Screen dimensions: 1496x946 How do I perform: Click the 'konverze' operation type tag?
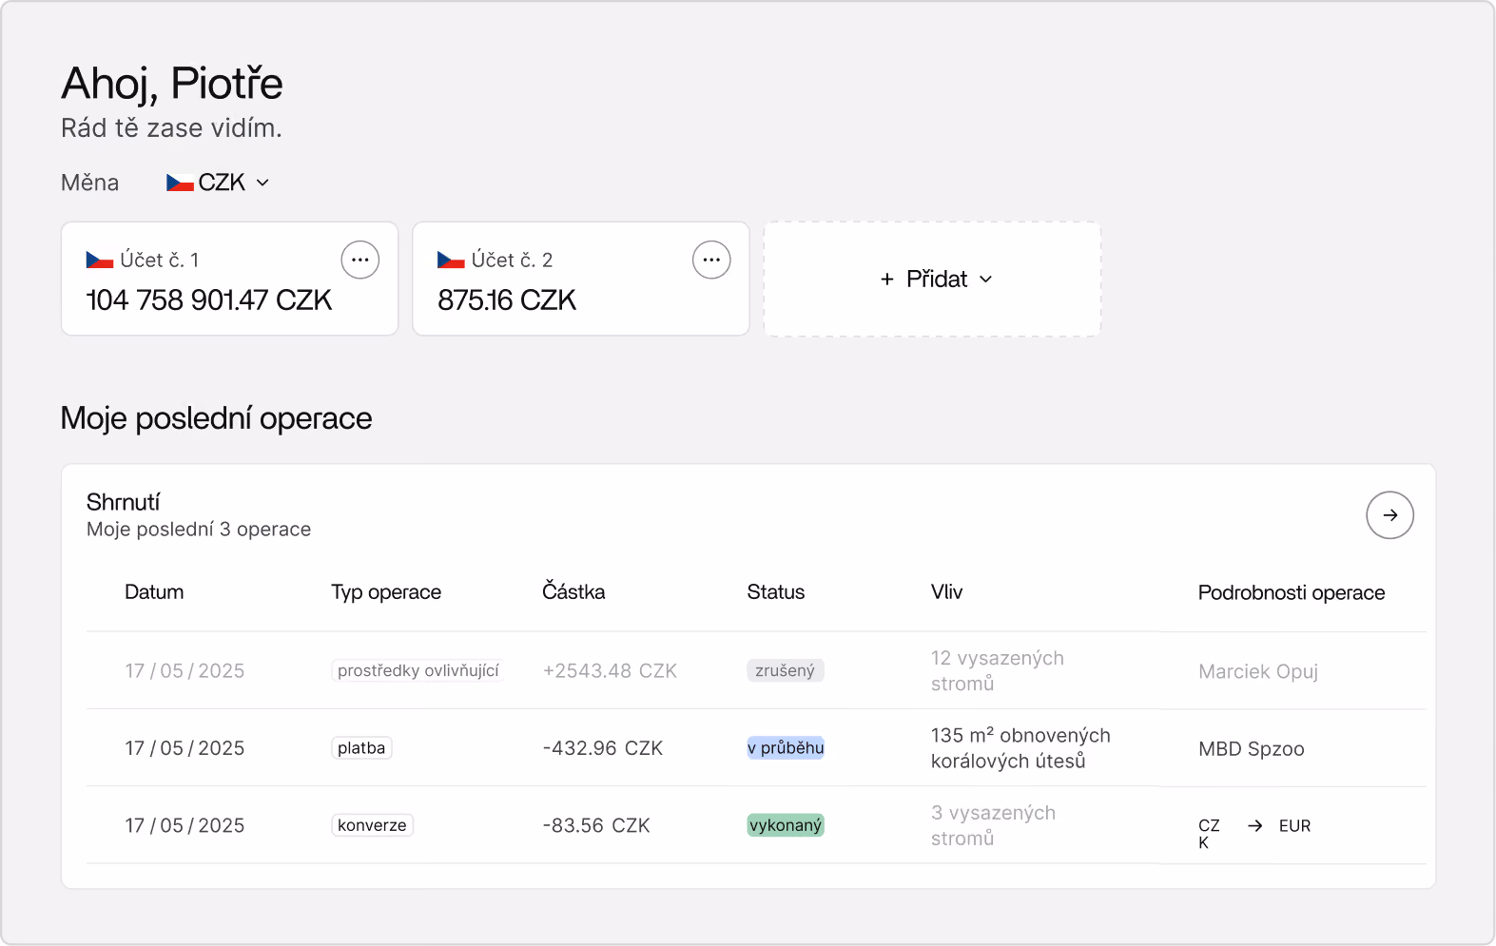coord(372,825)
